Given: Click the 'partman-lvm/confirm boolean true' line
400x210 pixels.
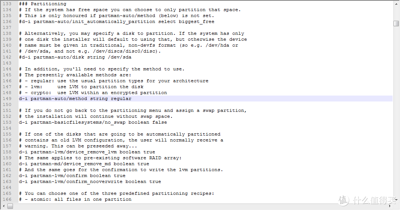Looking at the screenshot, I should click(72, 176).
